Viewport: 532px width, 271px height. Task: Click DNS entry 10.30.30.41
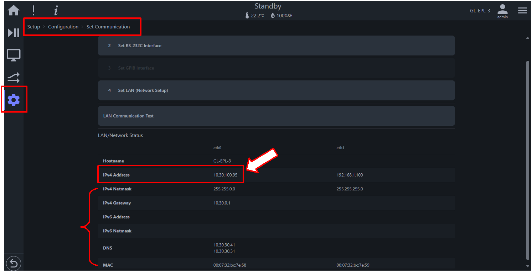(224, 245)
